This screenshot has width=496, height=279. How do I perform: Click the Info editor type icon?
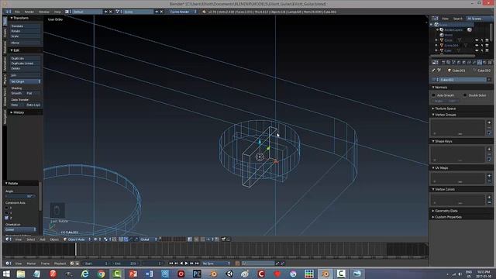pyautogui.click(x=9, y=12)
